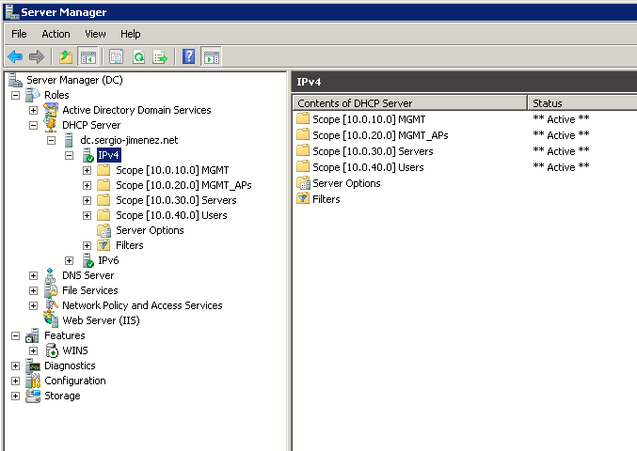Click the Status column header
Screen dimensions: 637x451
pos(582,103)
